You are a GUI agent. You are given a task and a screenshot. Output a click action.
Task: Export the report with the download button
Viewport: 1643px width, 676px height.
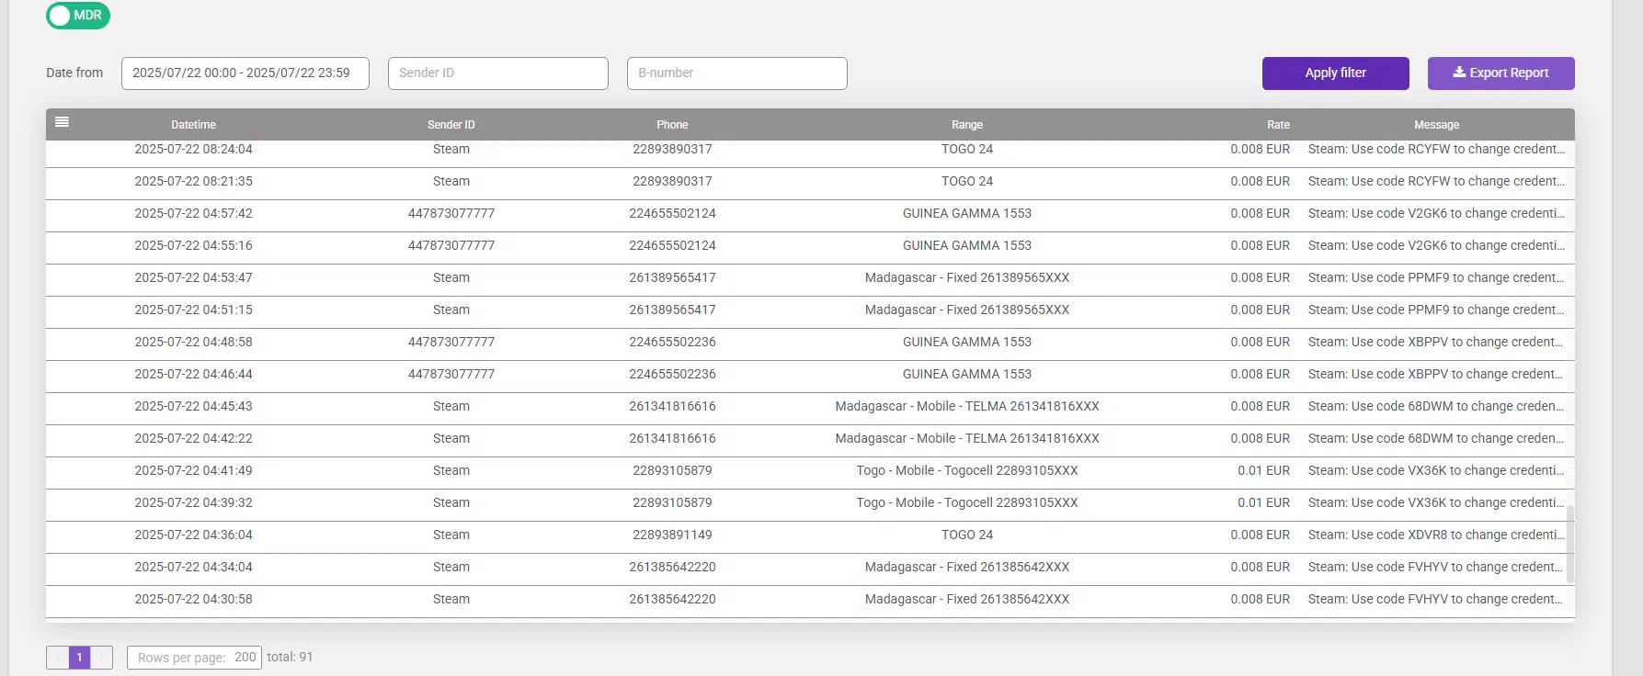coord(1500,73)
